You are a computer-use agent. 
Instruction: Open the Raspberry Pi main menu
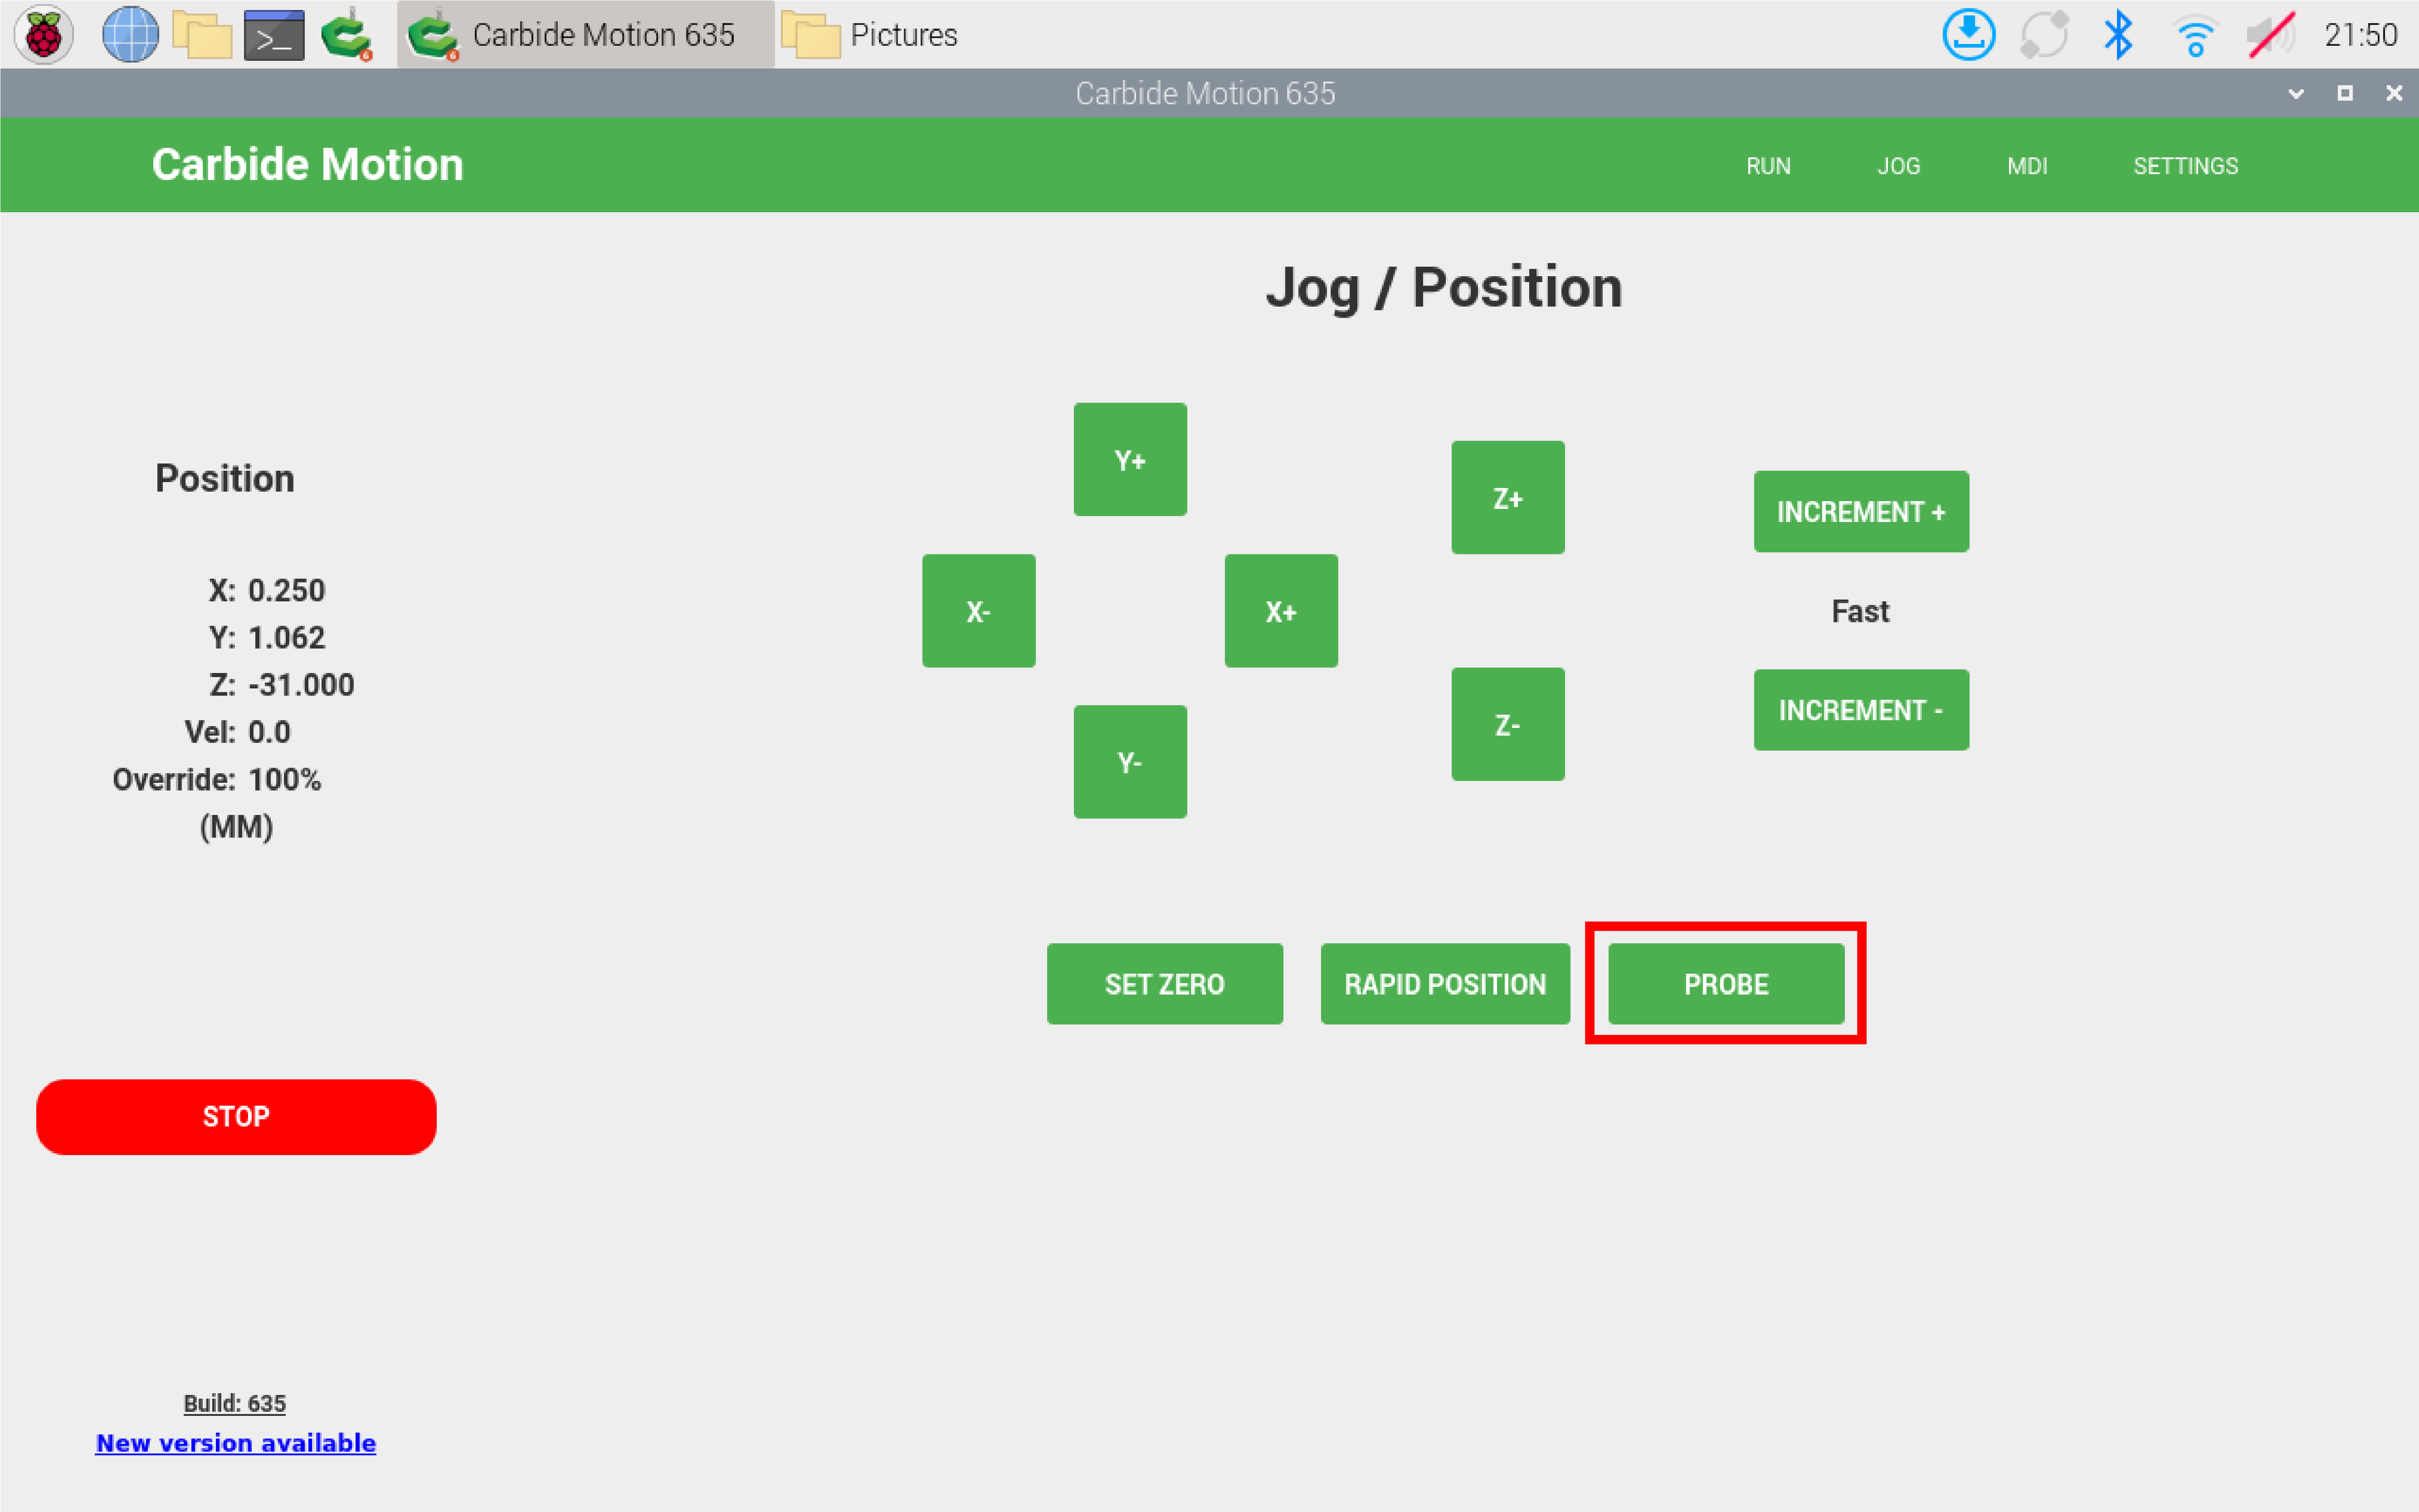(x=43, y=35)
